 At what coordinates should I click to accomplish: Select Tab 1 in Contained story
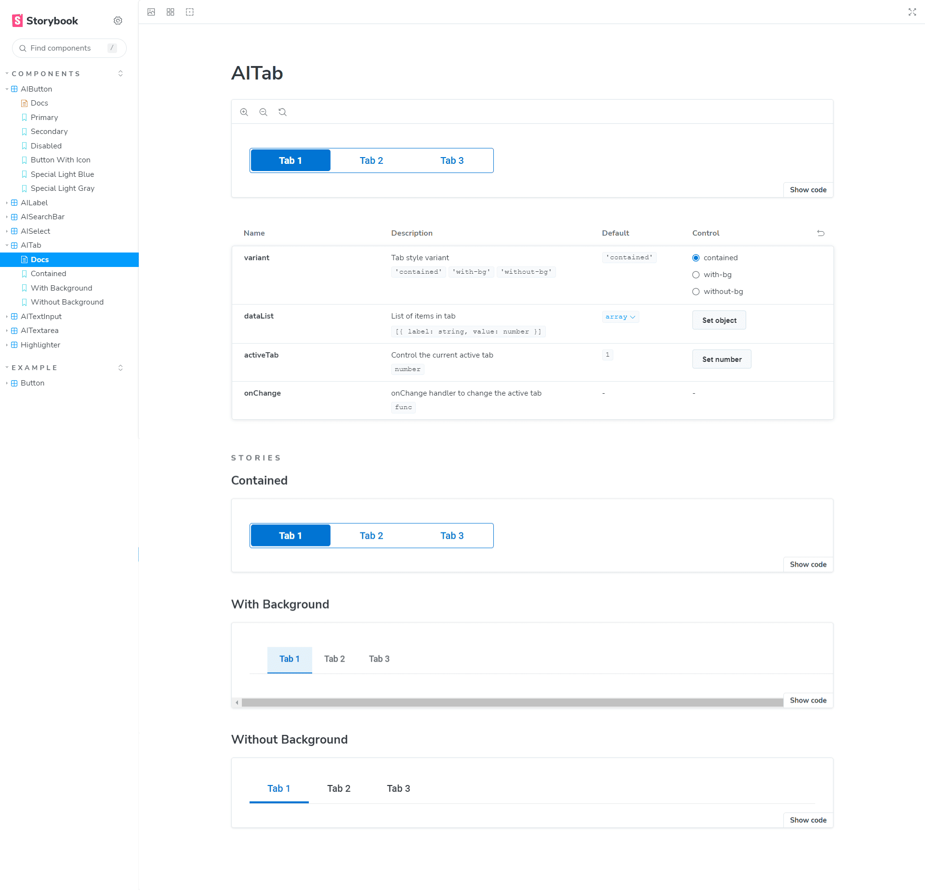coord(291,535)
